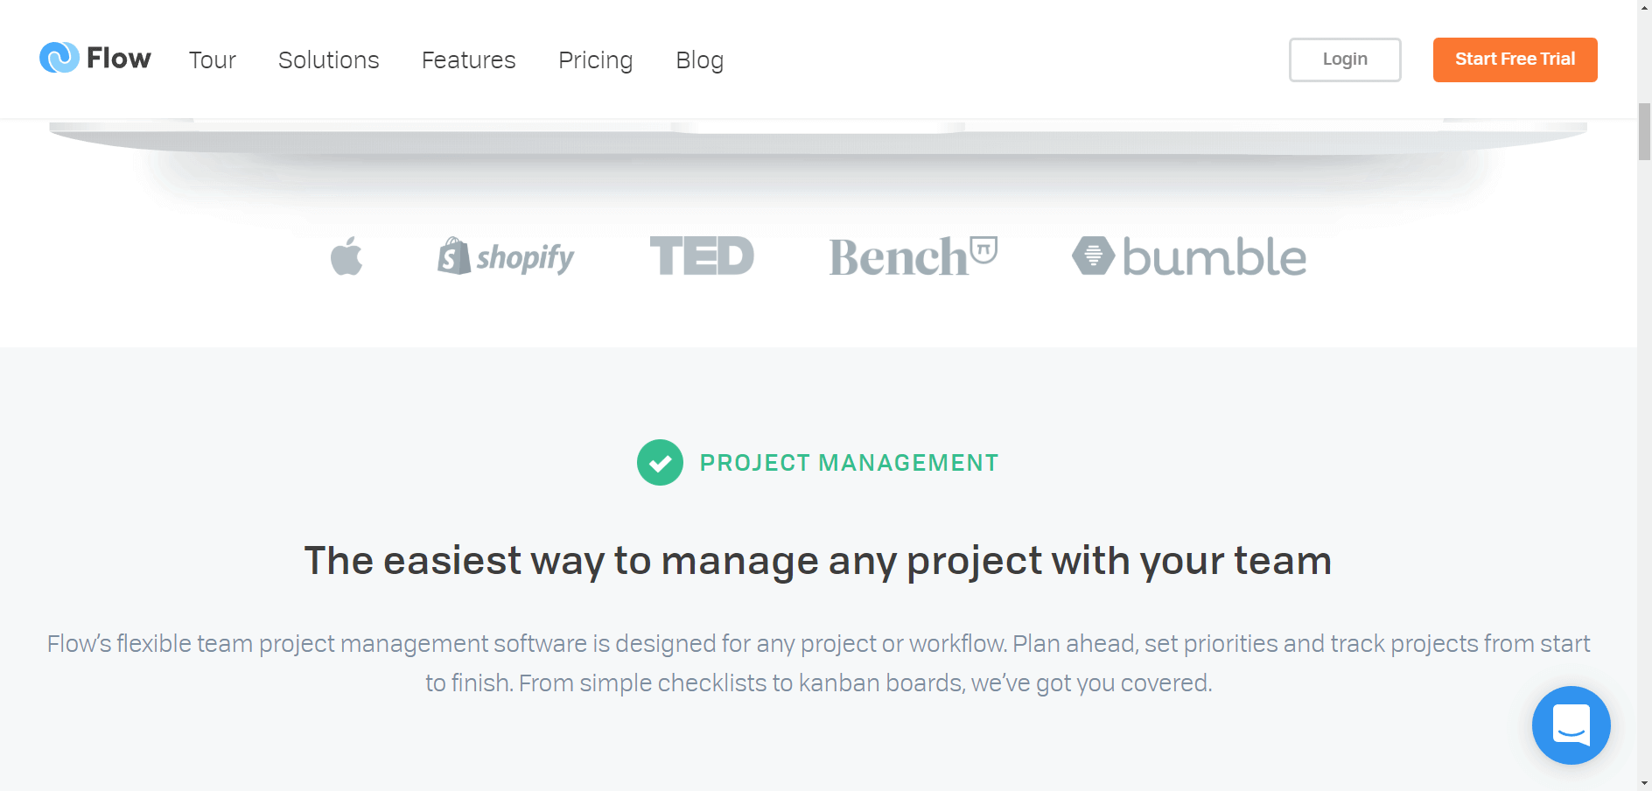
Task: Click the Bench logo
Action: pos(913,256)
